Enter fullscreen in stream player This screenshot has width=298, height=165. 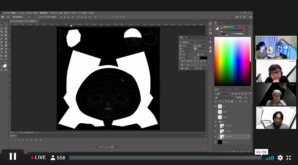tap(289, 158)
